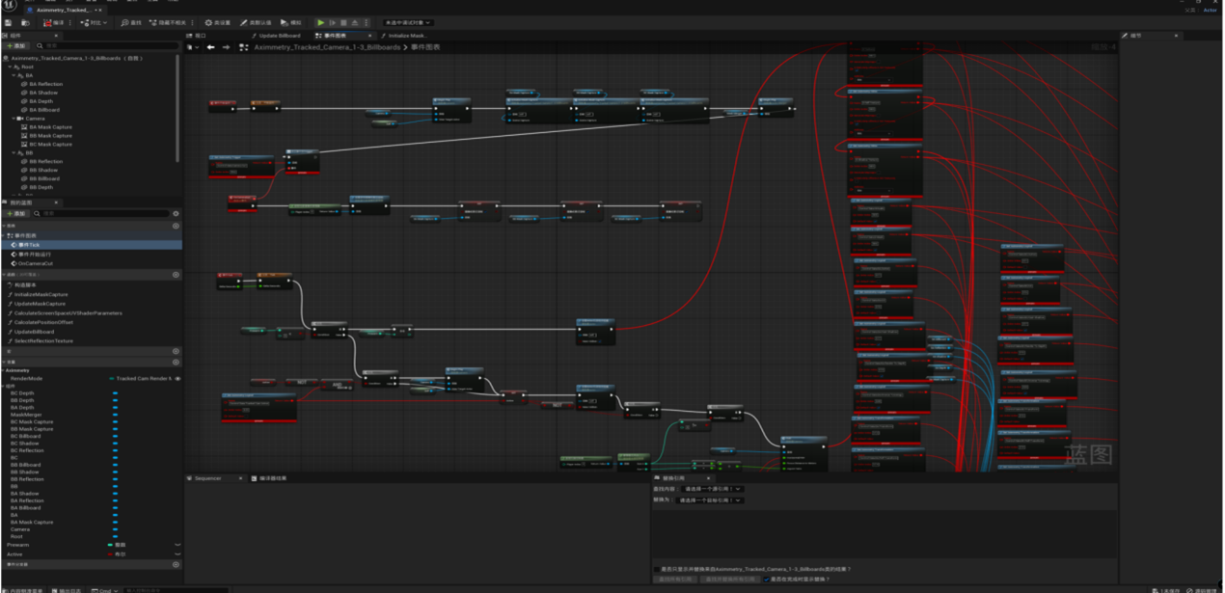Switch to the Update Billboard tab

coord(279,36)
